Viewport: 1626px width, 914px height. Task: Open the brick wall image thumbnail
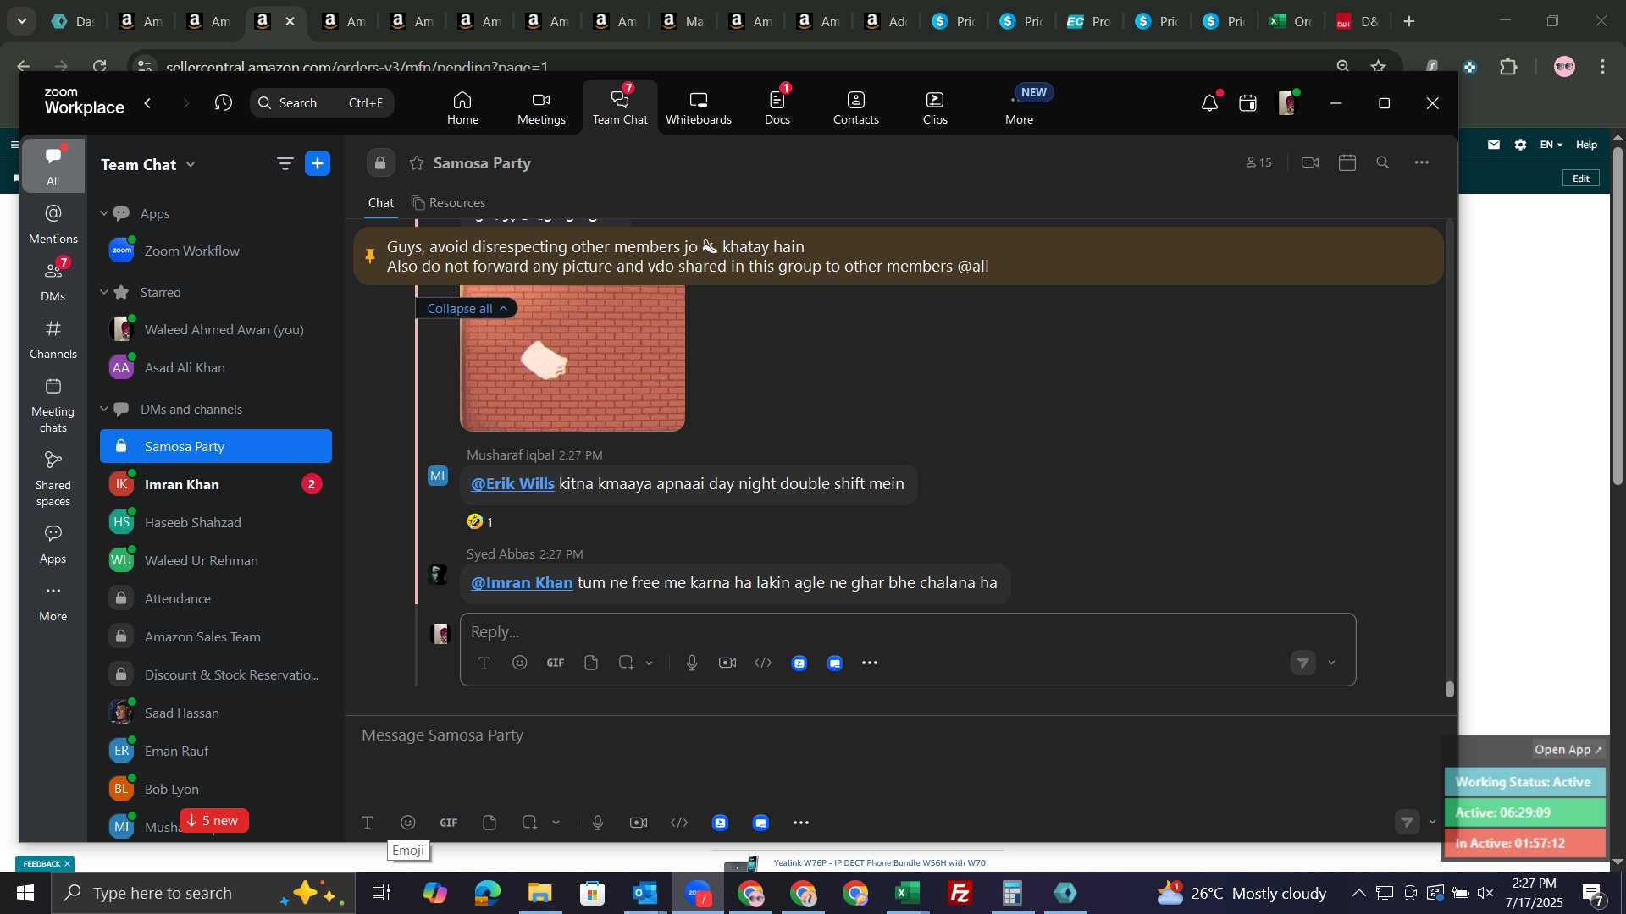coord(572,358)
